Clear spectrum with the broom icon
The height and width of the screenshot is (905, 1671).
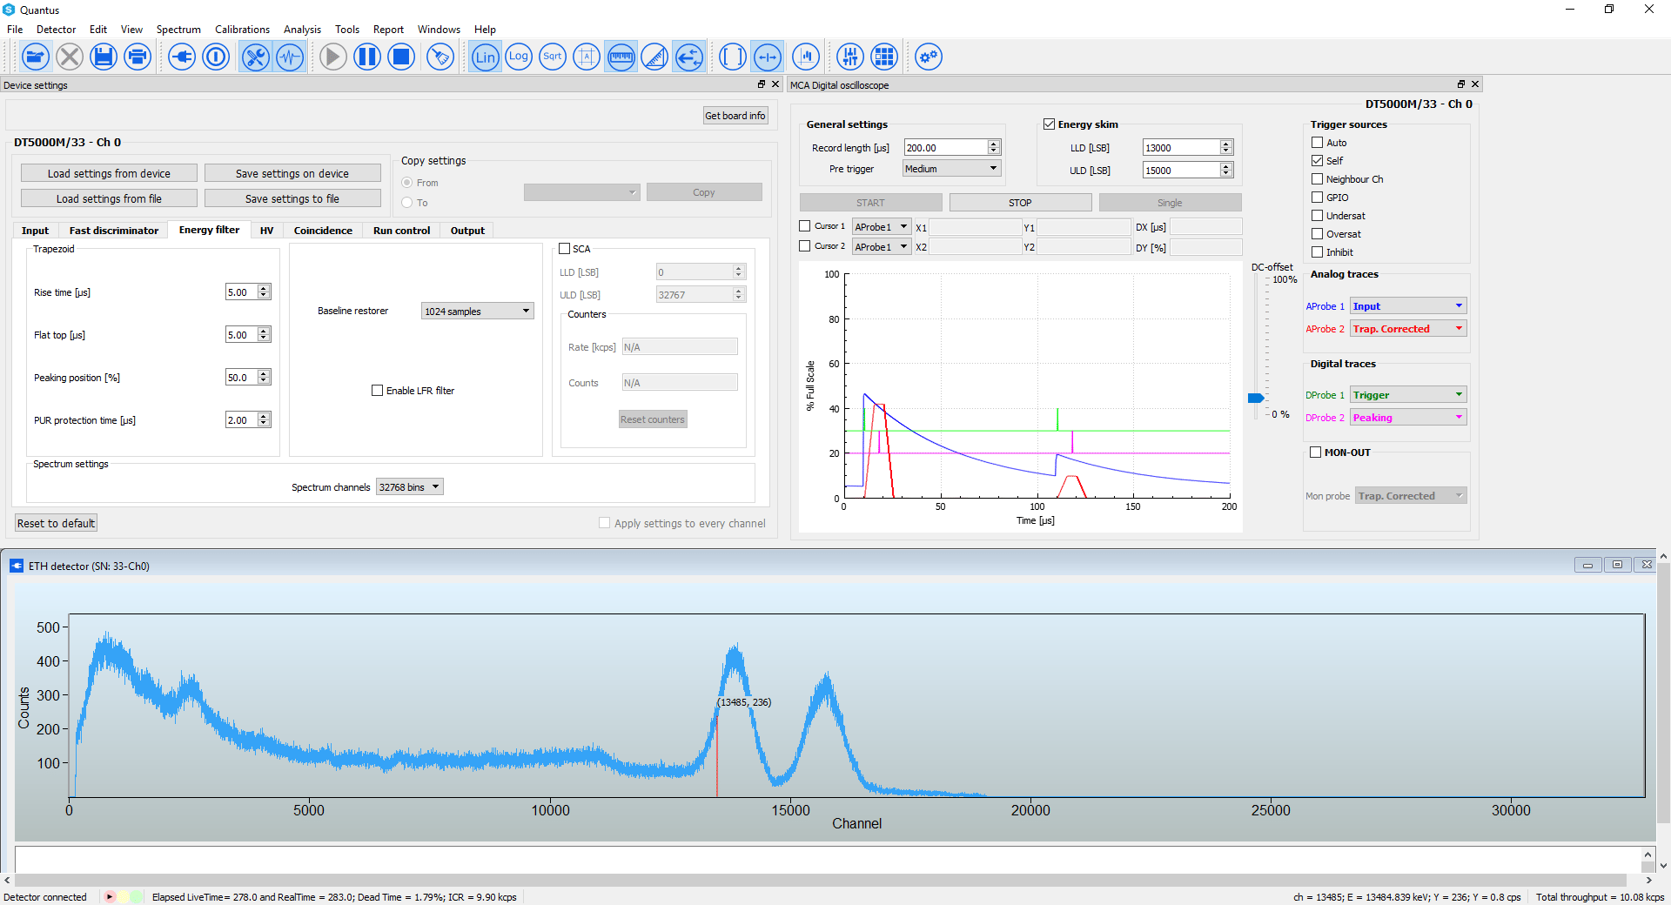point(440,57)
